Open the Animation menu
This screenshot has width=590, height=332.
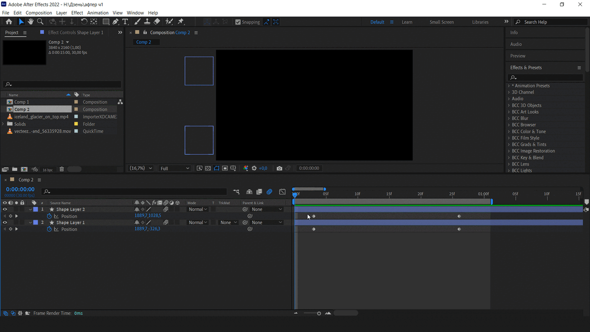[98, 13]
